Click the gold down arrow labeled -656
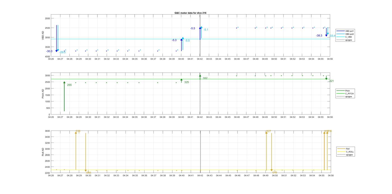Screen dimensions: 392x194 [86, 152]
